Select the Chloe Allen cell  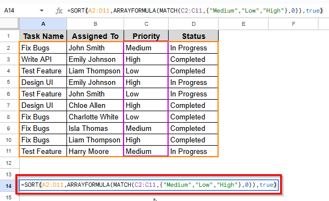95,105
